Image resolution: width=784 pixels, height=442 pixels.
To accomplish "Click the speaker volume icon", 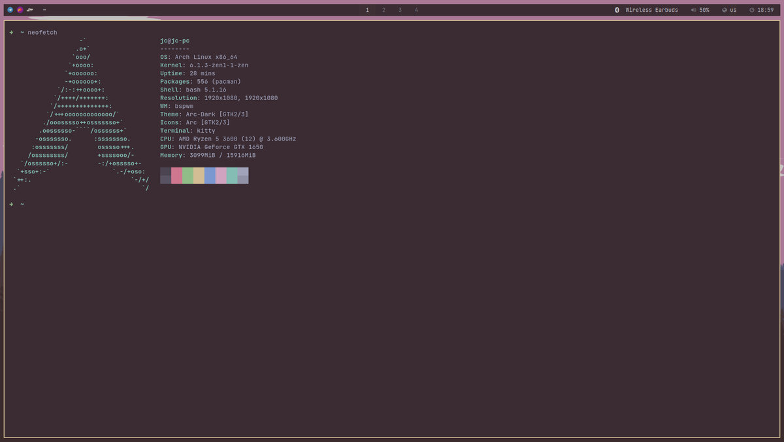I will coord(693,10).
